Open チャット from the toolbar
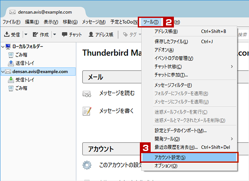 [72, 35]
